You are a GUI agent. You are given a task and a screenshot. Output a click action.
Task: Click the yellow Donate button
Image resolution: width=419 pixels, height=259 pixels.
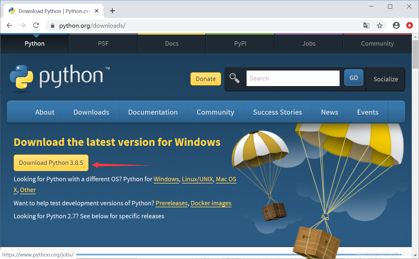[x=206, y=79]
